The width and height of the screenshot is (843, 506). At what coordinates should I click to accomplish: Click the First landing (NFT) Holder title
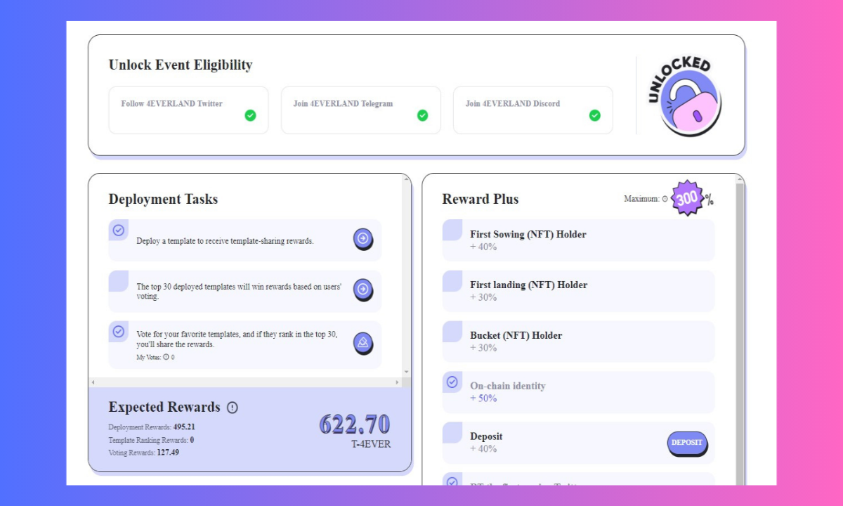(x=529, y=285)
